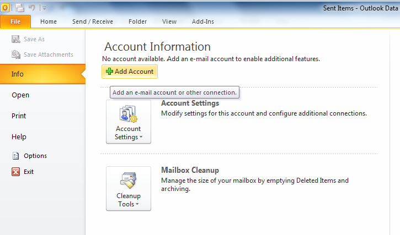Expand the Cleanup Tools dropdown arrow
The image size is (400, 235).
[x=137, y=204]
